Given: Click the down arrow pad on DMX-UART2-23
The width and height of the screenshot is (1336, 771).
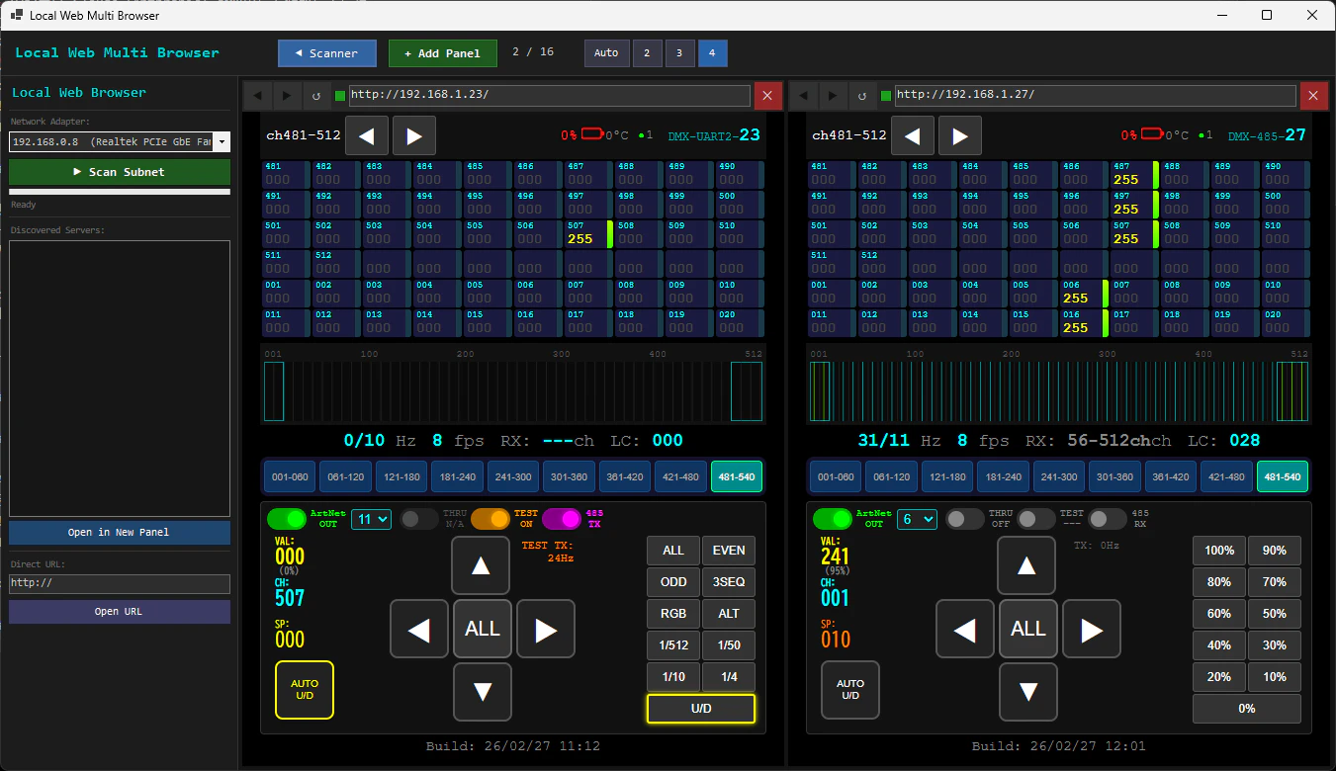Looking at the screenshot, I should point(483,692).
